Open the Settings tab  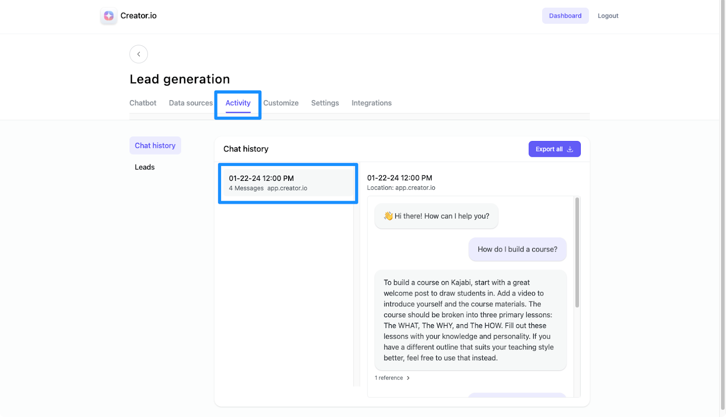coord(325,103)
